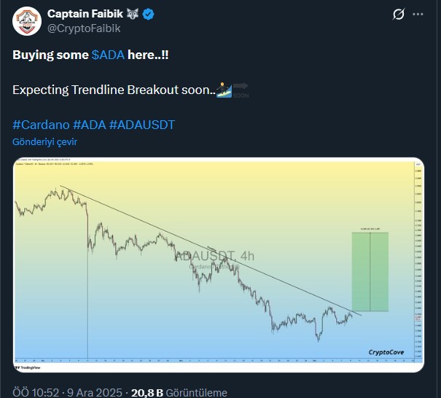Open the Captain Faibik display name
This screenshot has height=398, width=441.
87,15
